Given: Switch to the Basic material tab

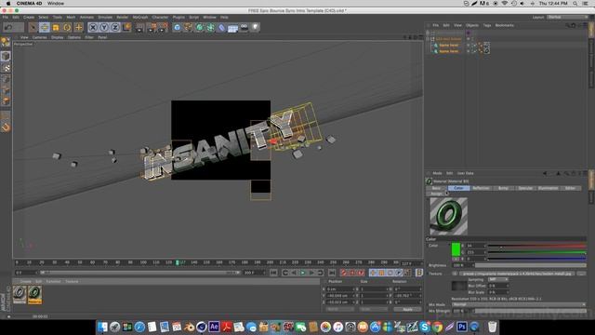Looking at the screenshot, I should pos(436,188).
